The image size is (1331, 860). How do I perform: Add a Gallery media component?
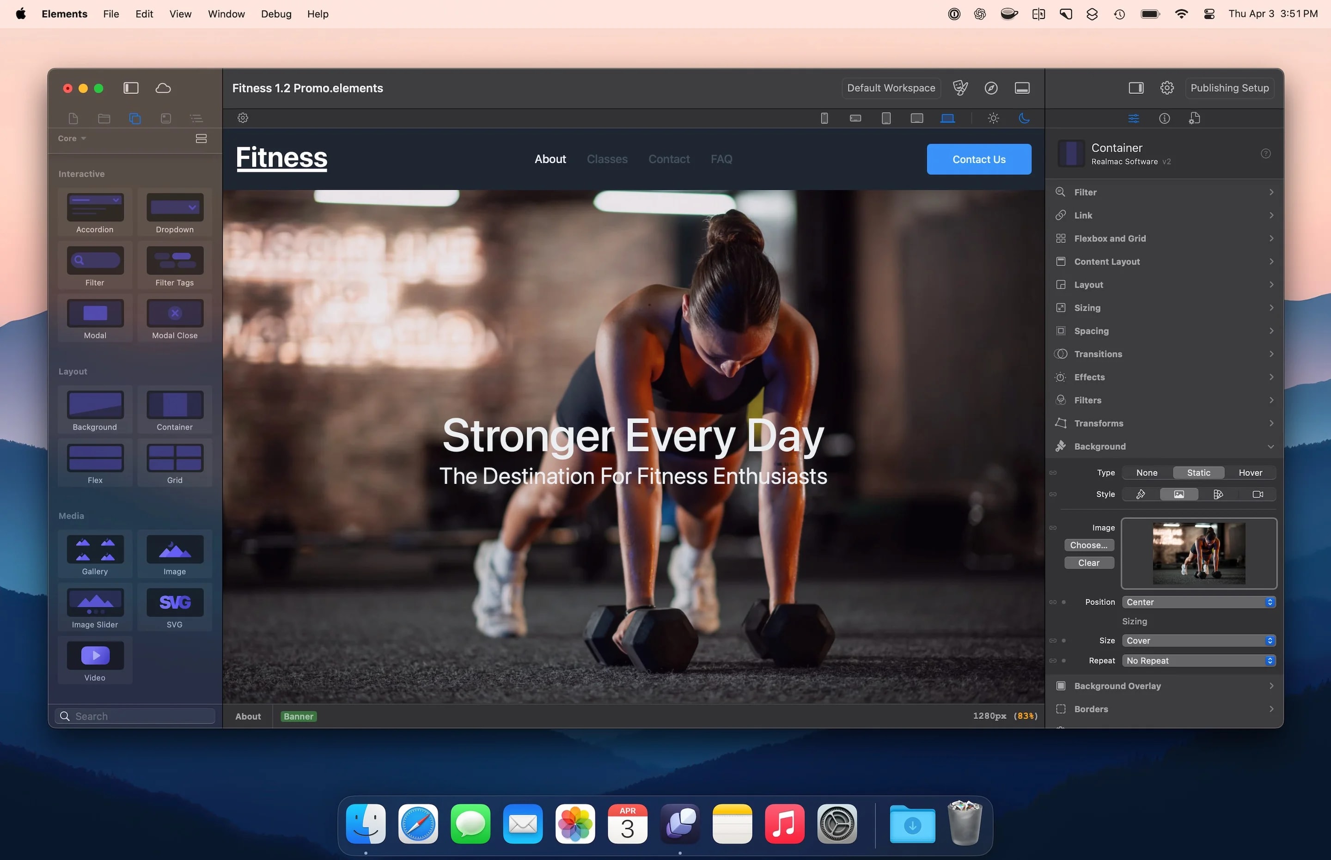95,555
